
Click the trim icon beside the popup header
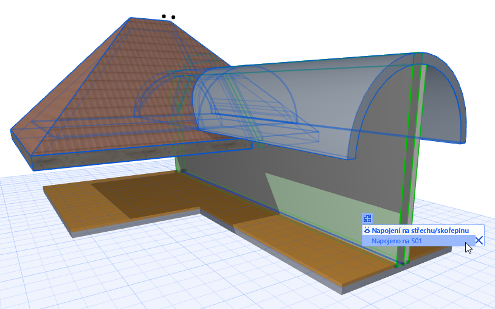pos(367,231)
